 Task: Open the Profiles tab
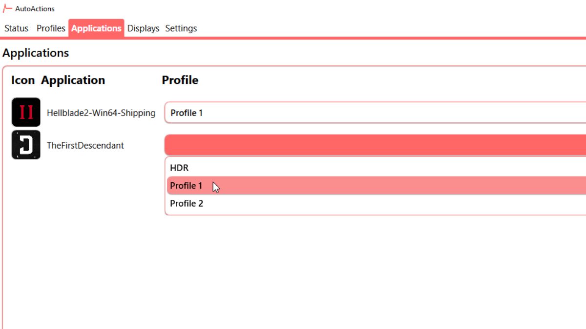coord(51,28)
